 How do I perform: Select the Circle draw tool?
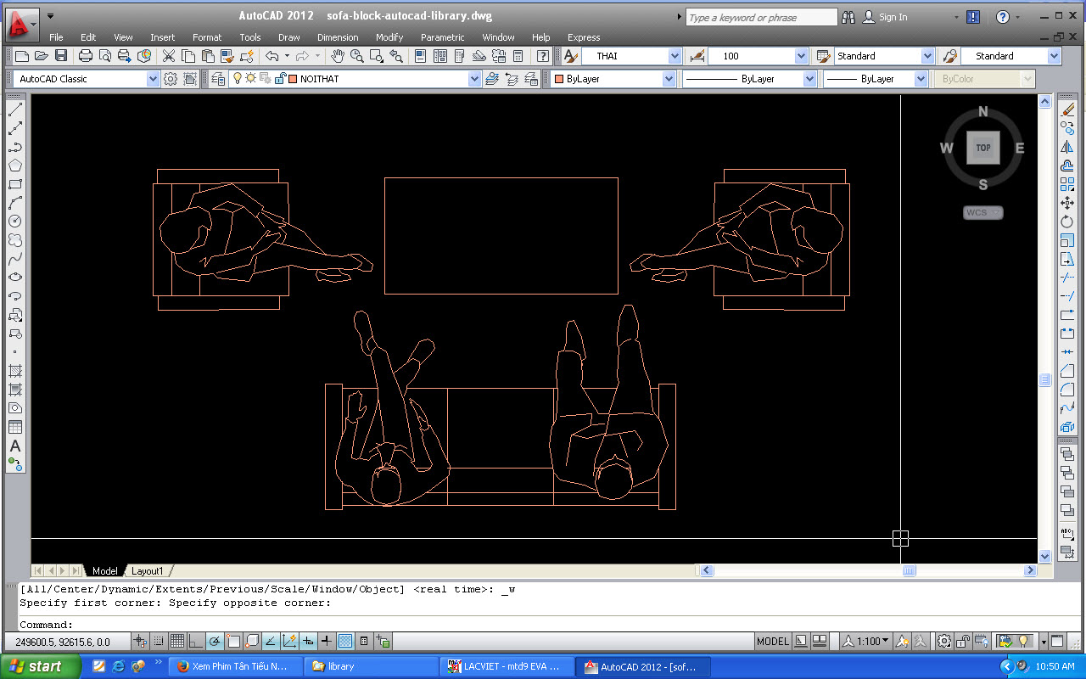(15, 222)
